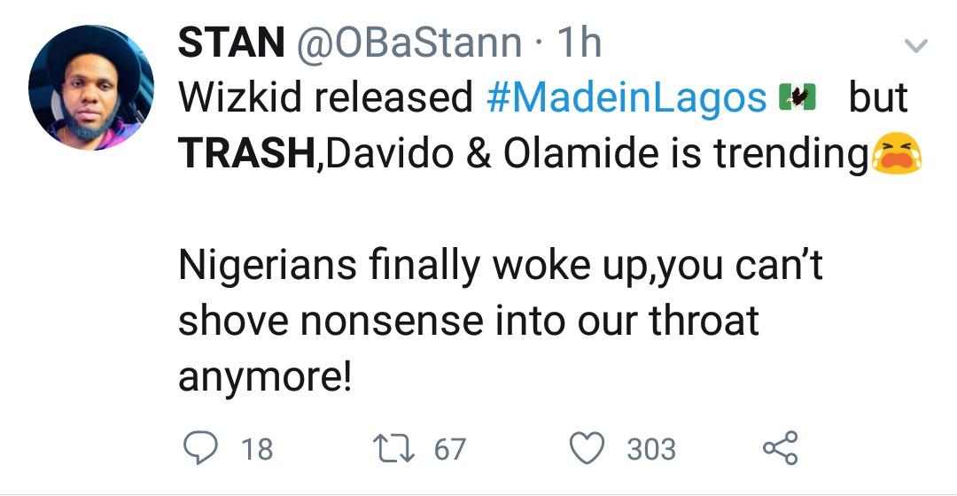This screenshot has height=496, width=957.
Task: Click the 303 likes count
Action: tap(651, 450)
